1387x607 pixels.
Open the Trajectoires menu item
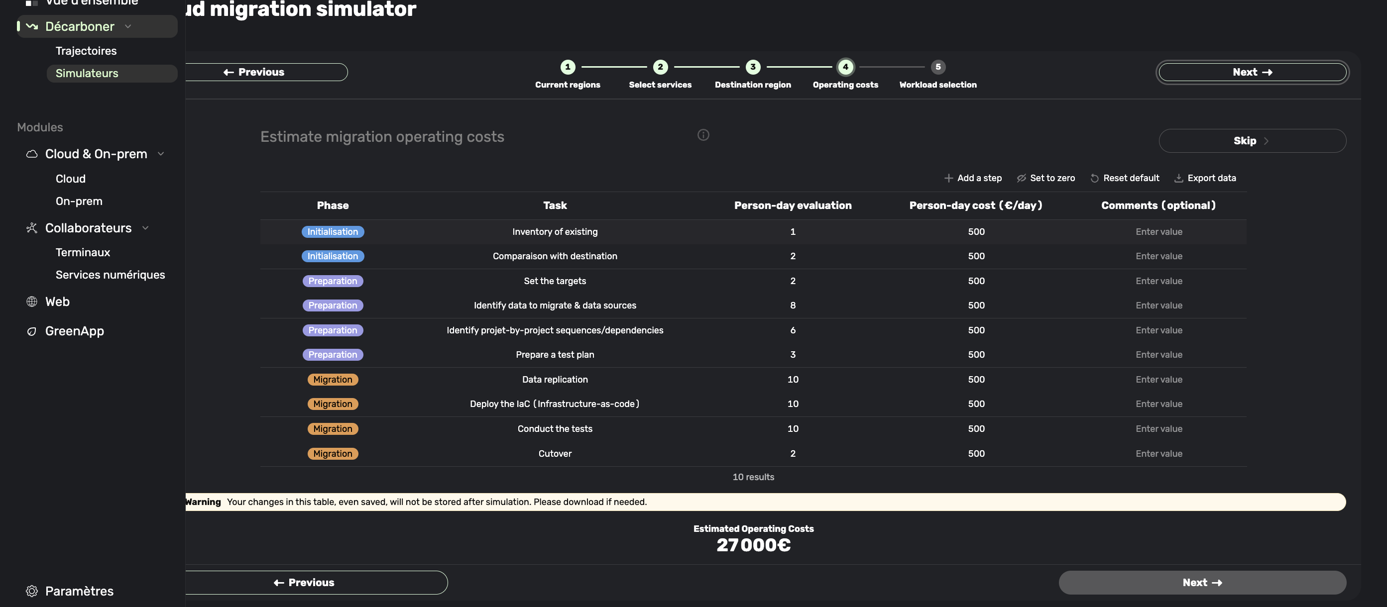[86, 51]
